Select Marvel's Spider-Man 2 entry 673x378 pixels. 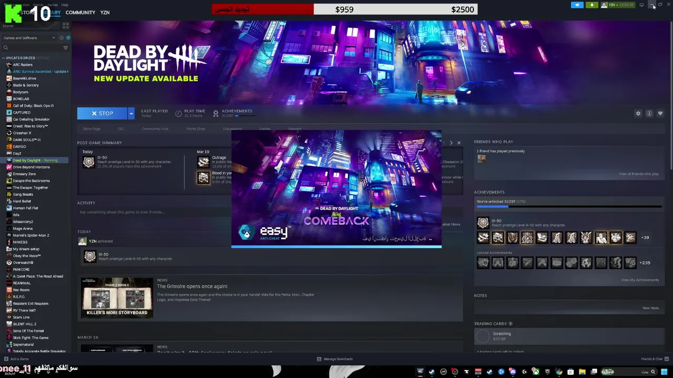pos(31,235)
